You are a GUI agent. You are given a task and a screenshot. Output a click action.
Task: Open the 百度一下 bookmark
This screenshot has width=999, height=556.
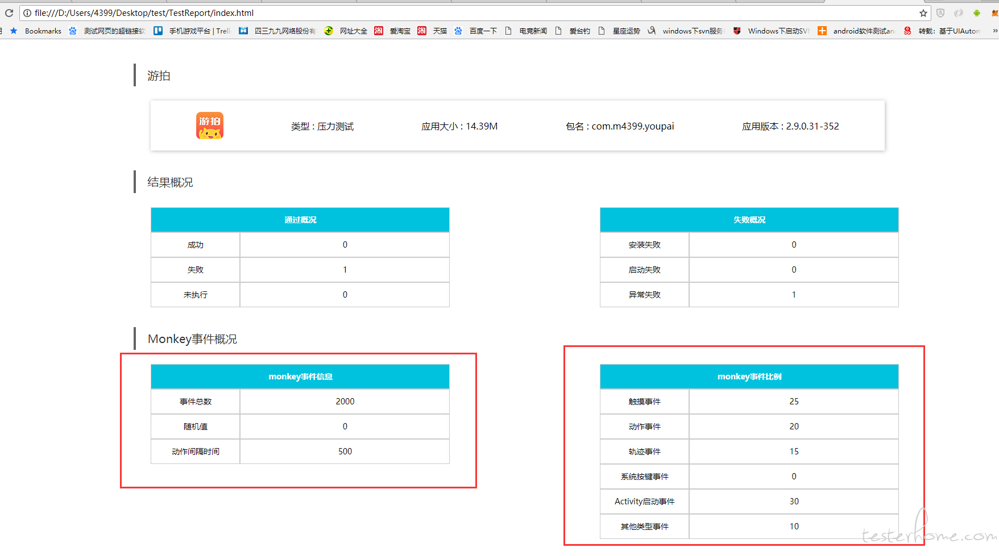475,31
